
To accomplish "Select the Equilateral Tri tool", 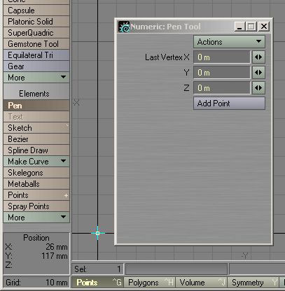I will click(x=36, y=55).
